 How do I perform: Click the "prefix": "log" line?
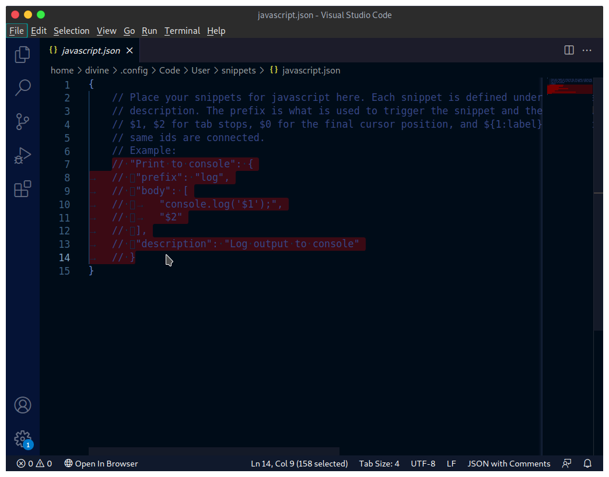pyautogui.click(x=171, y=177)
